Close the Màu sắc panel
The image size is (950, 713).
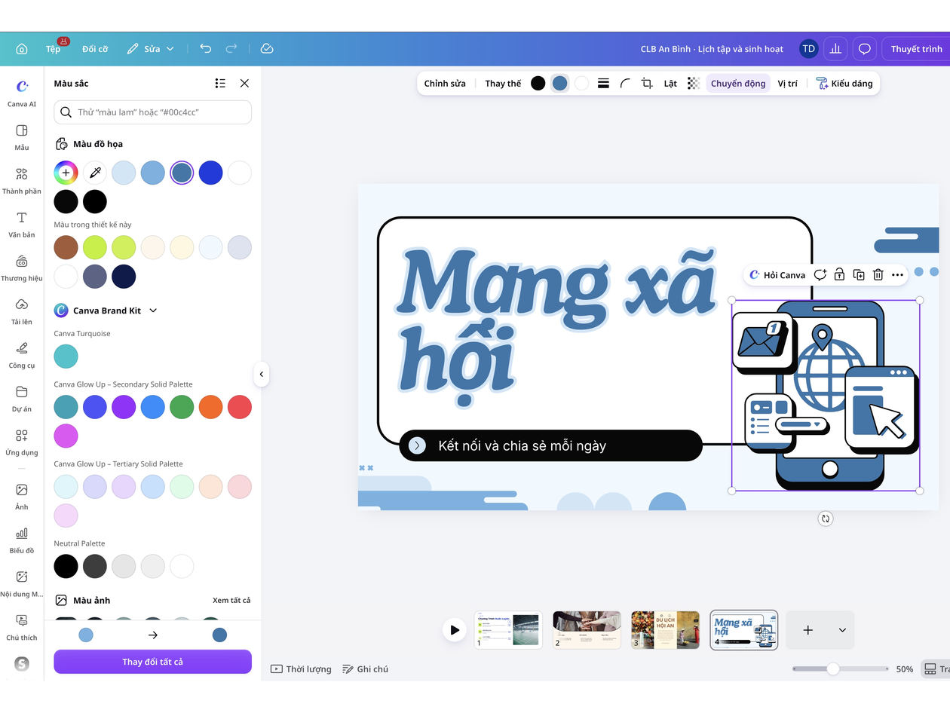pos(244,83)
